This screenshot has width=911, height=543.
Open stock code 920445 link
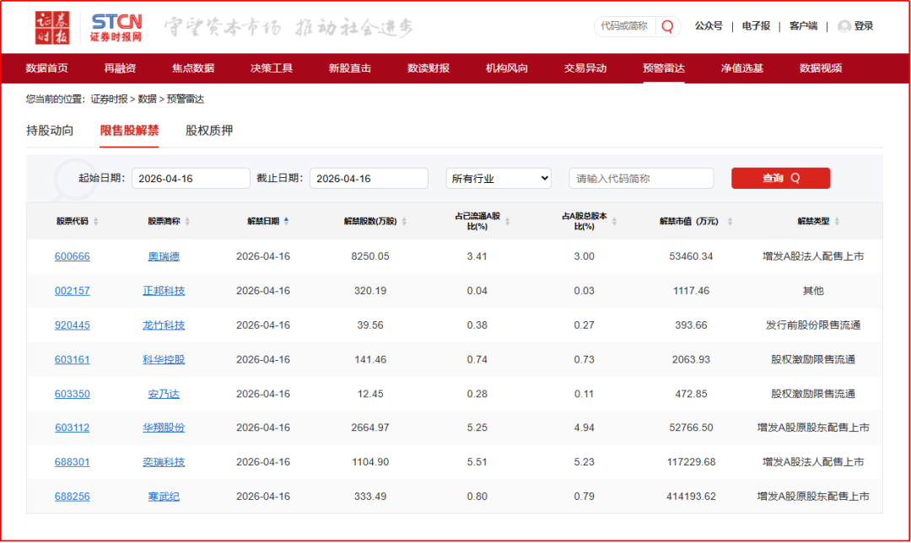[72, 325]
